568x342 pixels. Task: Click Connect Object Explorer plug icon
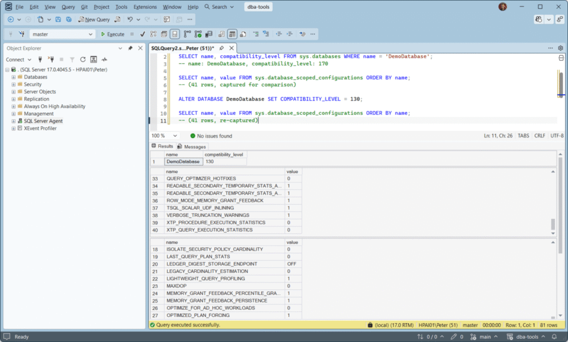(x=40, y=59)
